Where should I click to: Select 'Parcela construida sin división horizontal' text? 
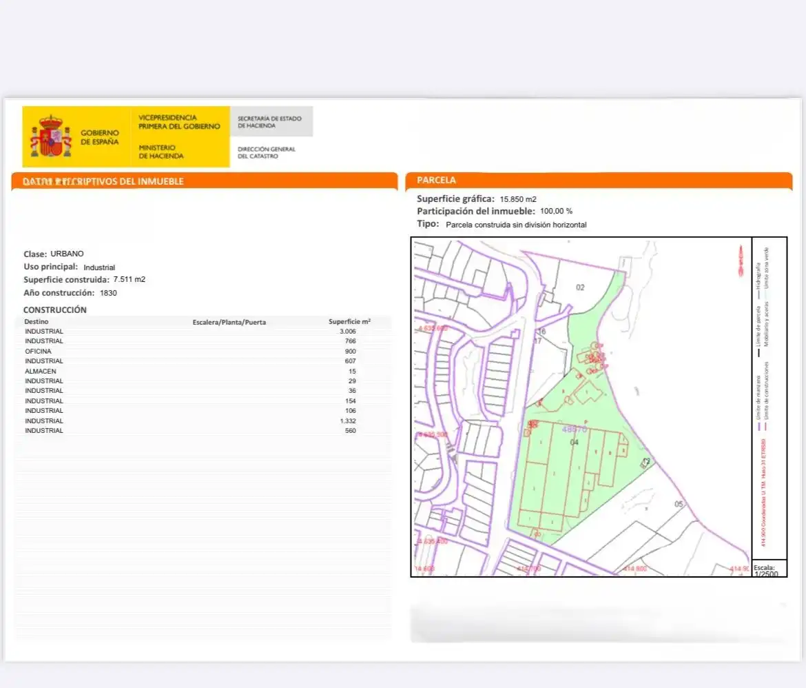click(516, 225)
